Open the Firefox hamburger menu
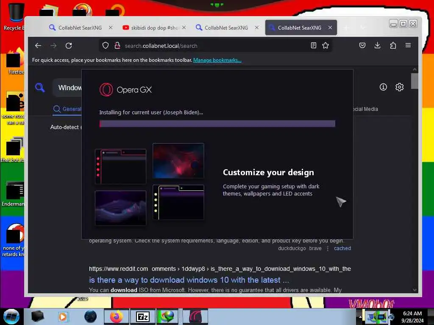 [408, 45]
